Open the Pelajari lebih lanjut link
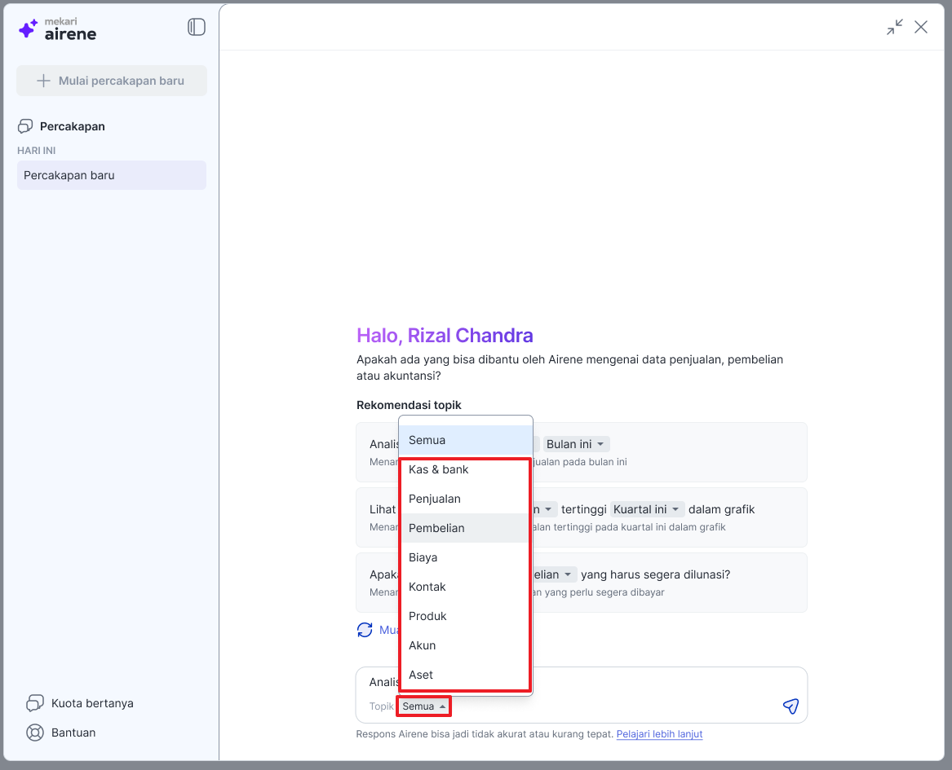Viewport: 952px width, 770px height. (x=659, y=734)
